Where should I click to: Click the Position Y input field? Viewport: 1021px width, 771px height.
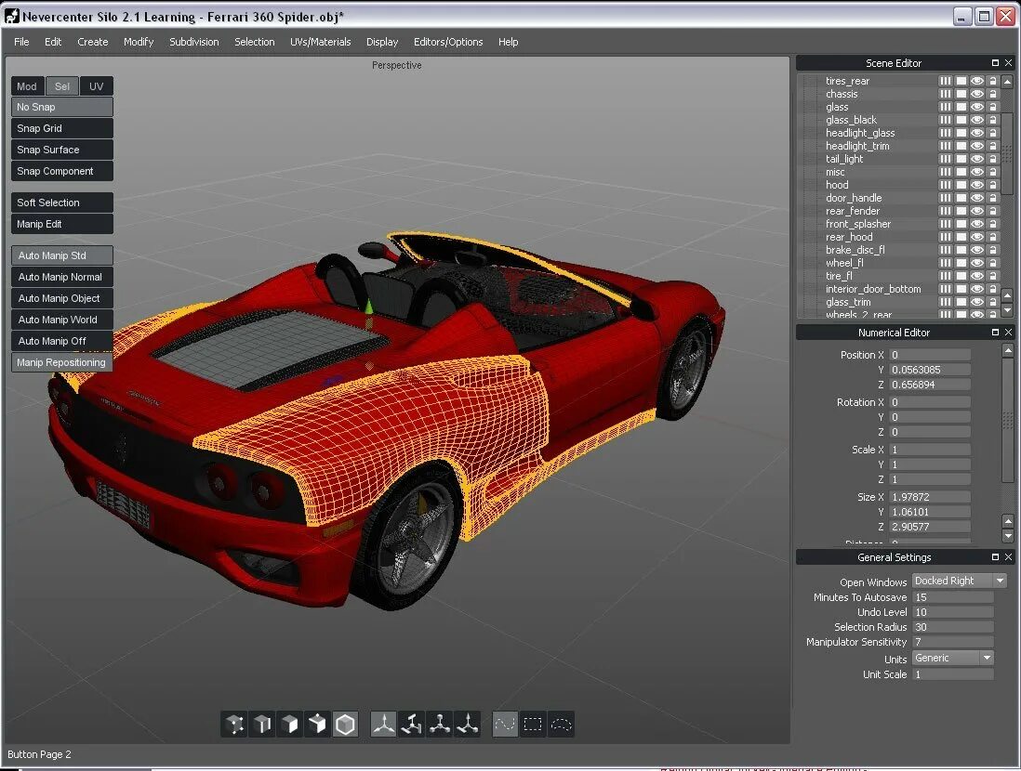[930, 370]
